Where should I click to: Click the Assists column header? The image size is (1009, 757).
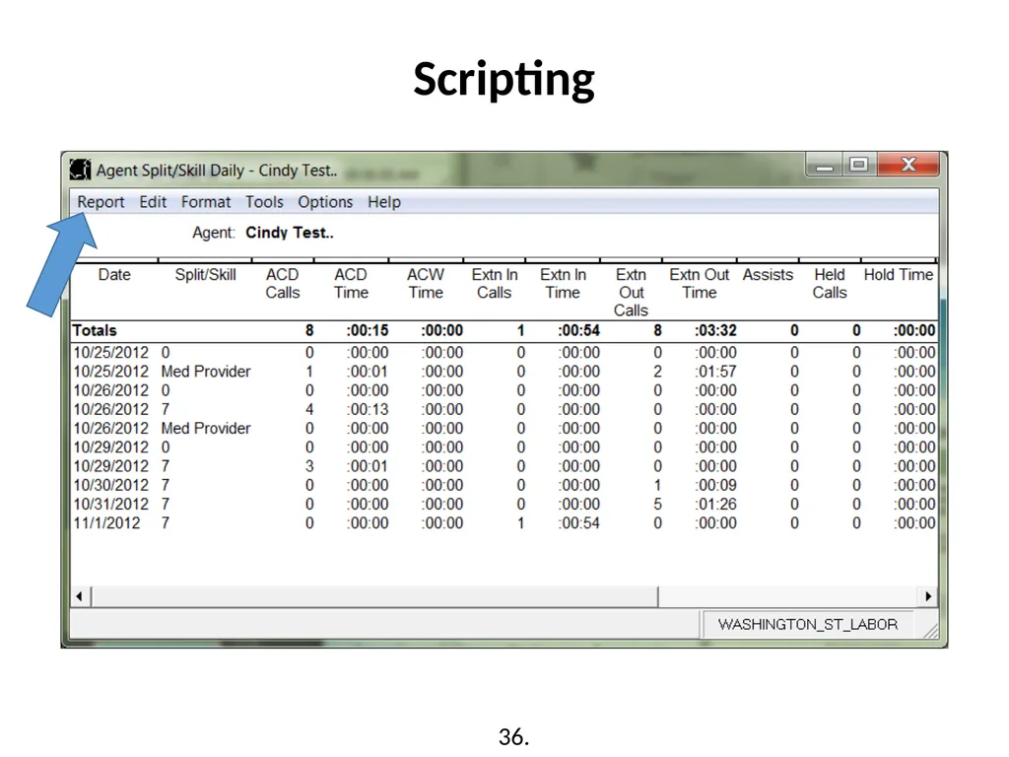[x=767, y=275]
